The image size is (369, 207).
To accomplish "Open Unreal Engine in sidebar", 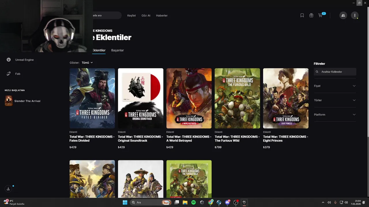I will (x=20, y=60).
